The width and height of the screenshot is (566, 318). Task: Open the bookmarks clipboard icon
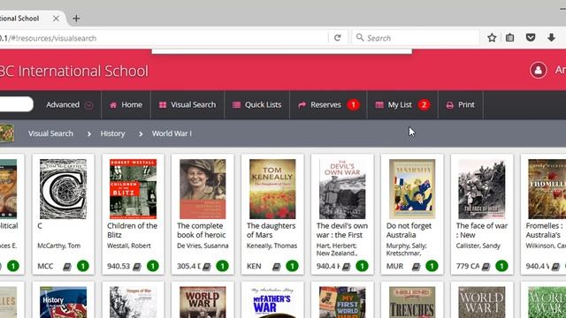pyautogui.click(x=509, y=38)
